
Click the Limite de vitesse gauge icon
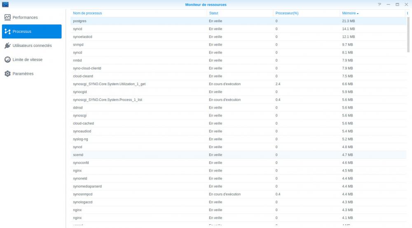pyautogui.click(x=7, y=60)
